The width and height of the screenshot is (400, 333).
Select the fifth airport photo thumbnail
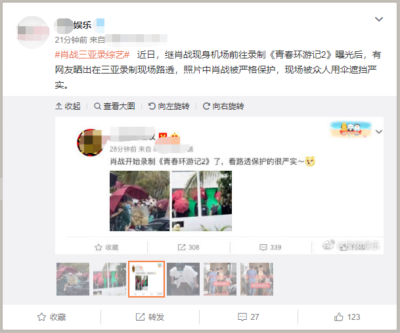(220, 279)
